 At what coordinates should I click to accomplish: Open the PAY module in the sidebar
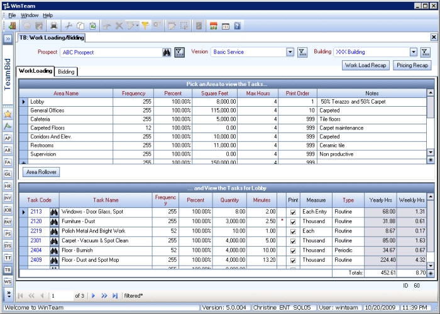pos(8,222)
